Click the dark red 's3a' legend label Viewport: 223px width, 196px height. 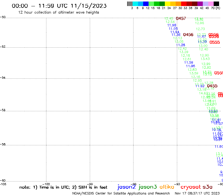pos(208,187)
